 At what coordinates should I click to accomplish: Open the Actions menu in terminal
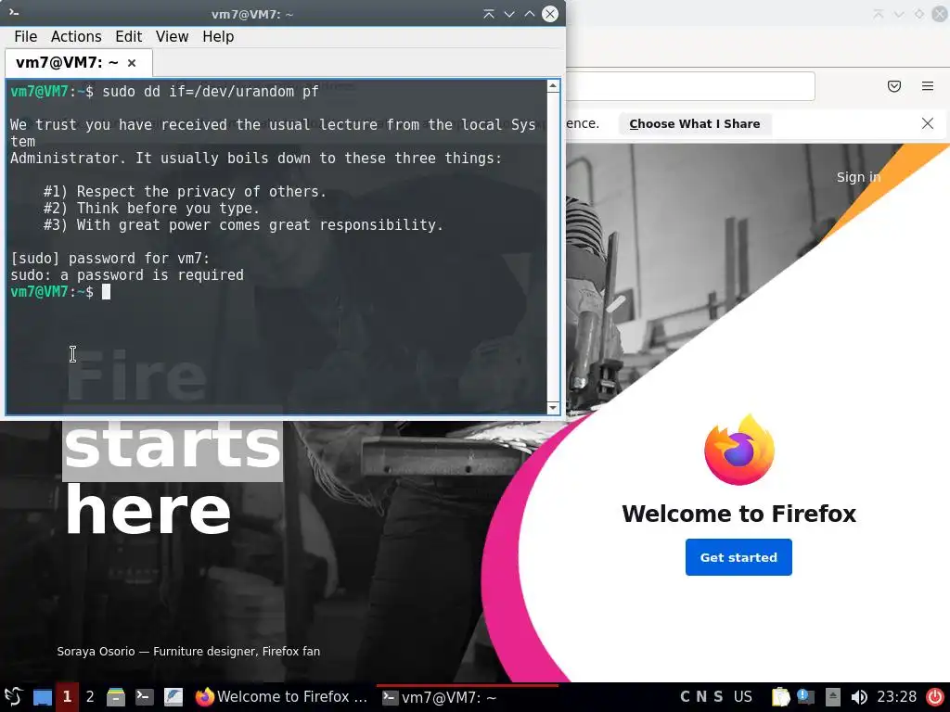(76, 37)
